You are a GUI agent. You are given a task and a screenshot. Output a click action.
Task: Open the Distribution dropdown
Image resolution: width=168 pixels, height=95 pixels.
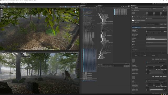tap(156, 38)
